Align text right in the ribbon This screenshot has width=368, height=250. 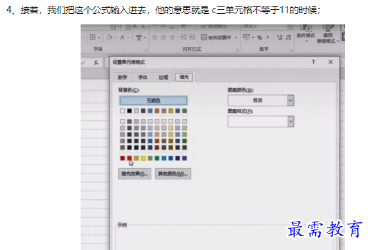172,37
